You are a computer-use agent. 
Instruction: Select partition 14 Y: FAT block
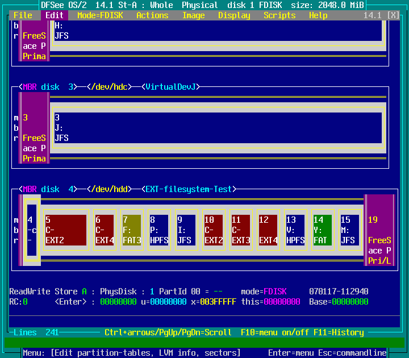tap(323, 230)
